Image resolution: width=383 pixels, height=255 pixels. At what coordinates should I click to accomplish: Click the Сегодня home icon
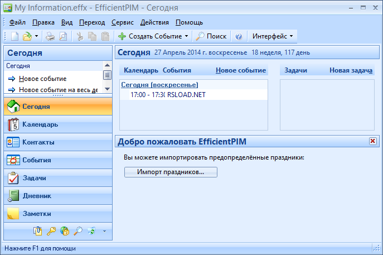coord(13,107)
